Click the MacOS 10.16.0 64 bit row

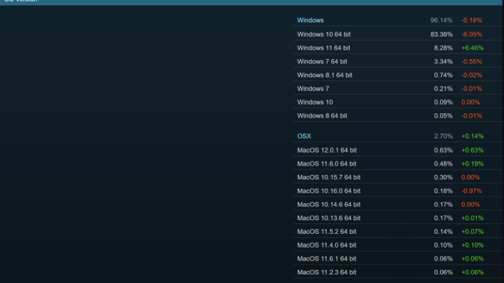tap(398, 191)
